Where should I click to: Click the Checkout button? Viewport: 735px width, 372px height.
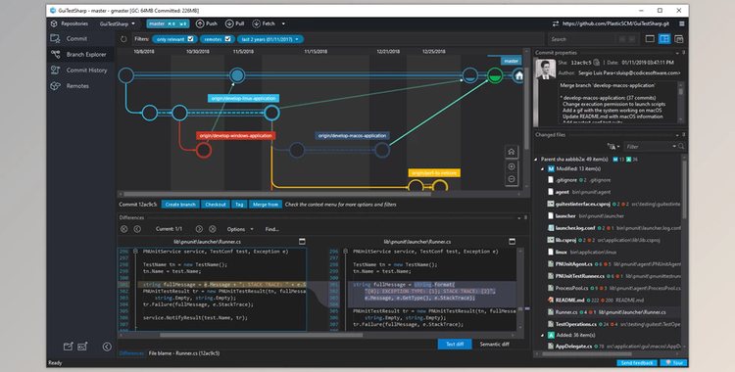pos(216,205)
